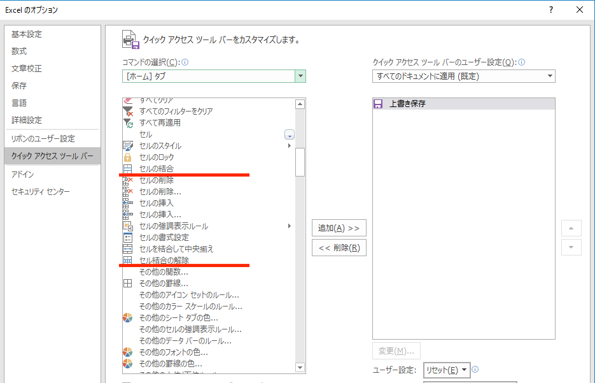Image resolution: width=595 pixels, height=383 pixels.
Task: Open the 数式 category
Action: pyautogui.click(x=52, y=51)
